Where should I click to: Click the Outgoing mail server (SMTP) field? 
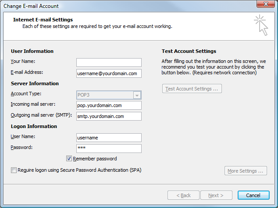pos(109,116)
